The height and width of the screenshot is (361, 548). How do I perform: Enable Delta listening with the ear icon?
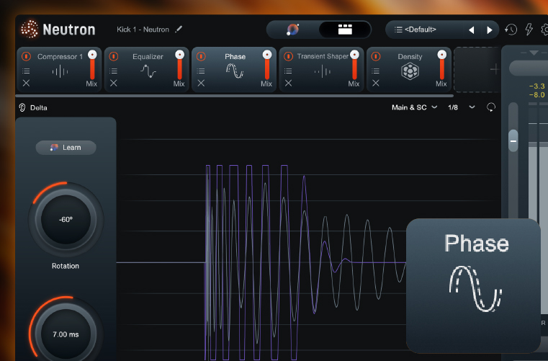[22, 107]
